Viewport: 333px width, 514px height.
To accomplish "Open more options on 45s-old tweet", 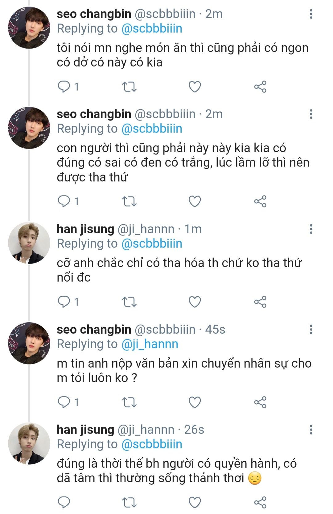I will click(311, 329).
